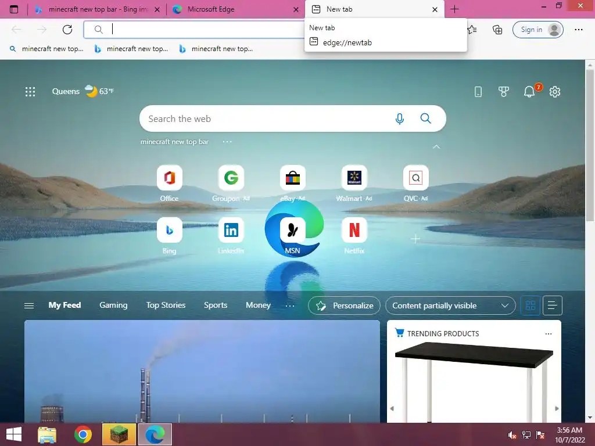
Task: Open the Favorites star list icon
Action: tap(472, 30)
